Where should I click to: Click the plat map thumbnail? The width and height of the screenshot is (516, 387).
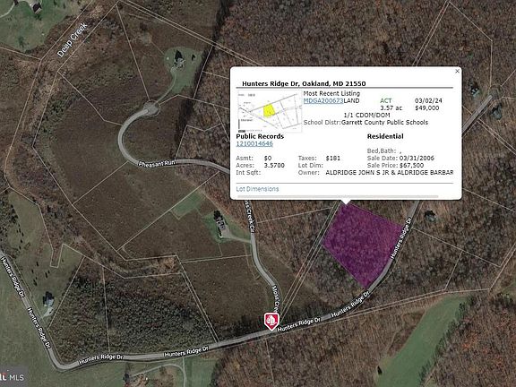click(x=270, y=112)
